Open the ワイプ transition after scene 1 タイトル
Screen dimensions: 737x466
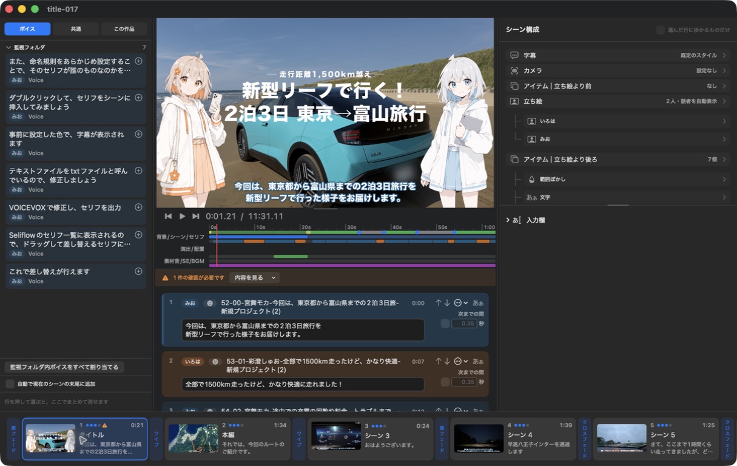(156, 439)
